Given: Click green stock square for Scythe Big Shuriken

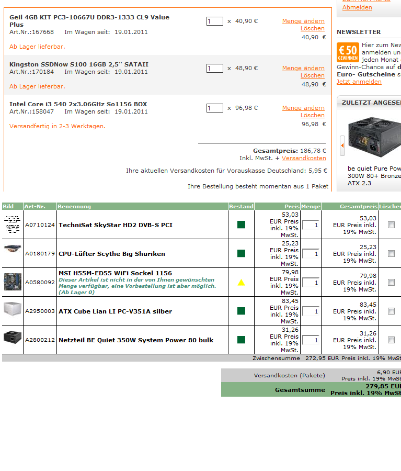Looking at the screenshot, I should coord(241,253).
